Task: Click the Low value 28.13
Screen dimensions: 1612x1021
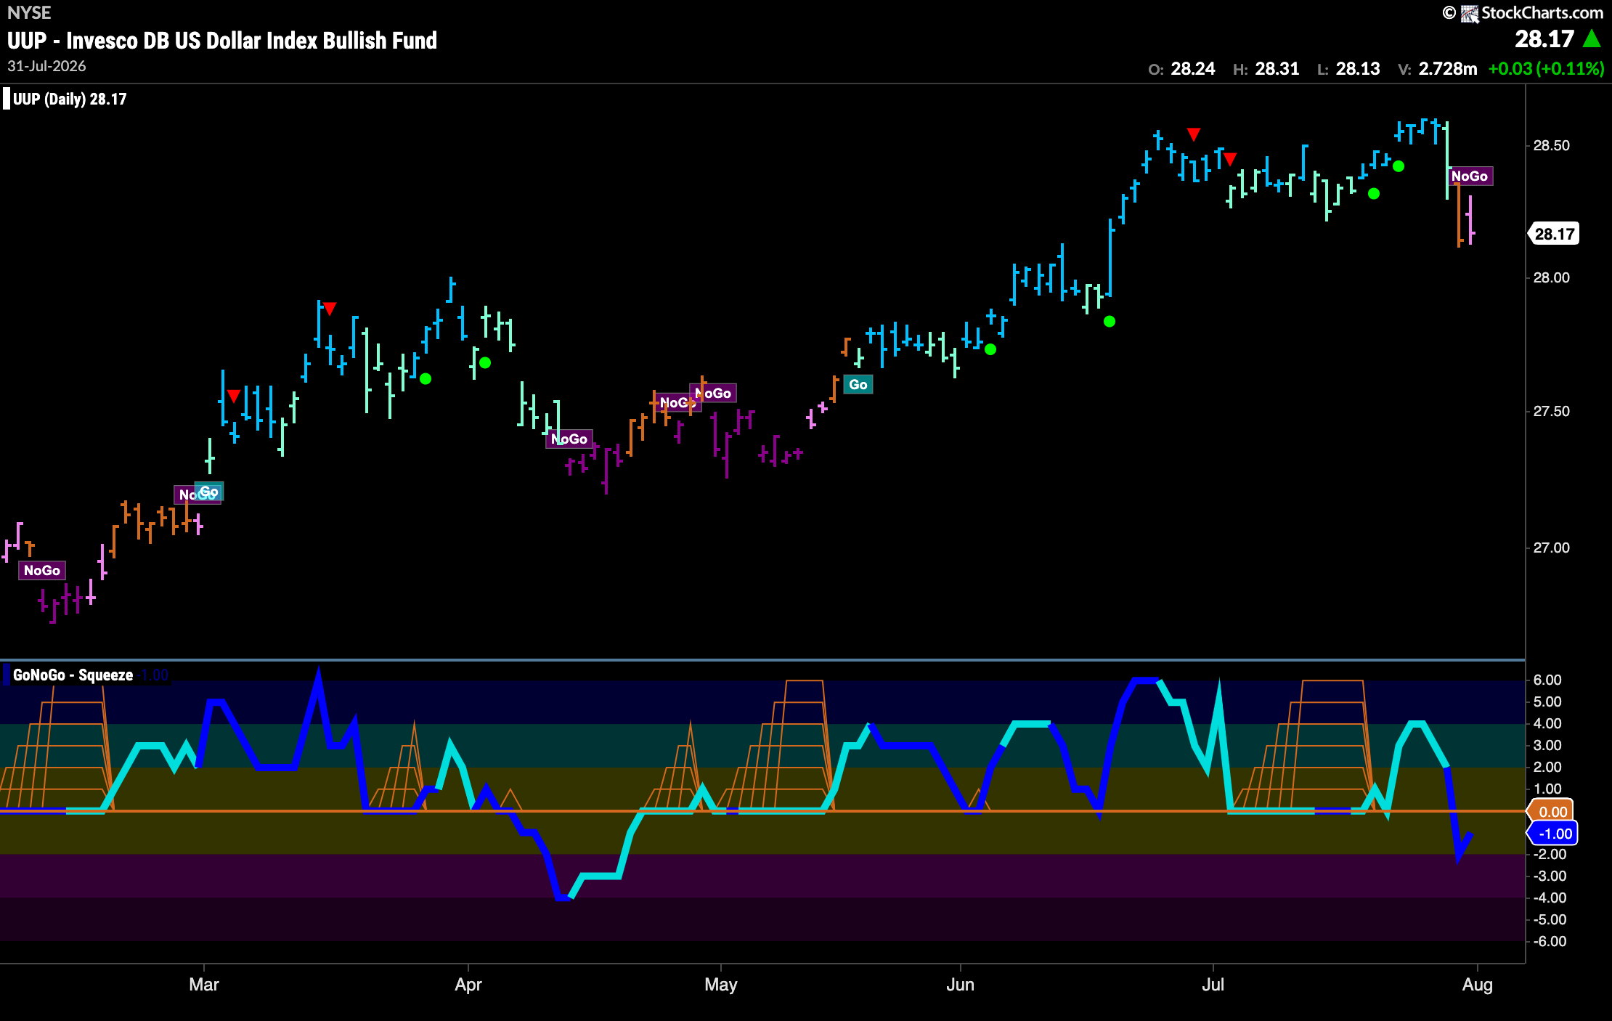Action: (1358, 68)
